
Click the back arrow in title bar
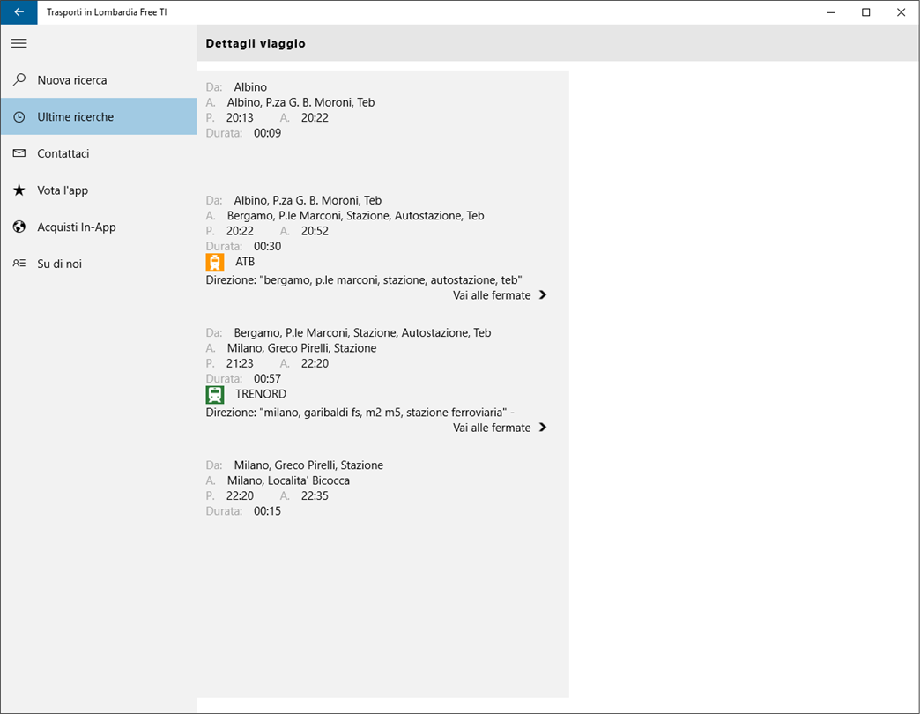(x=19, y=12)
